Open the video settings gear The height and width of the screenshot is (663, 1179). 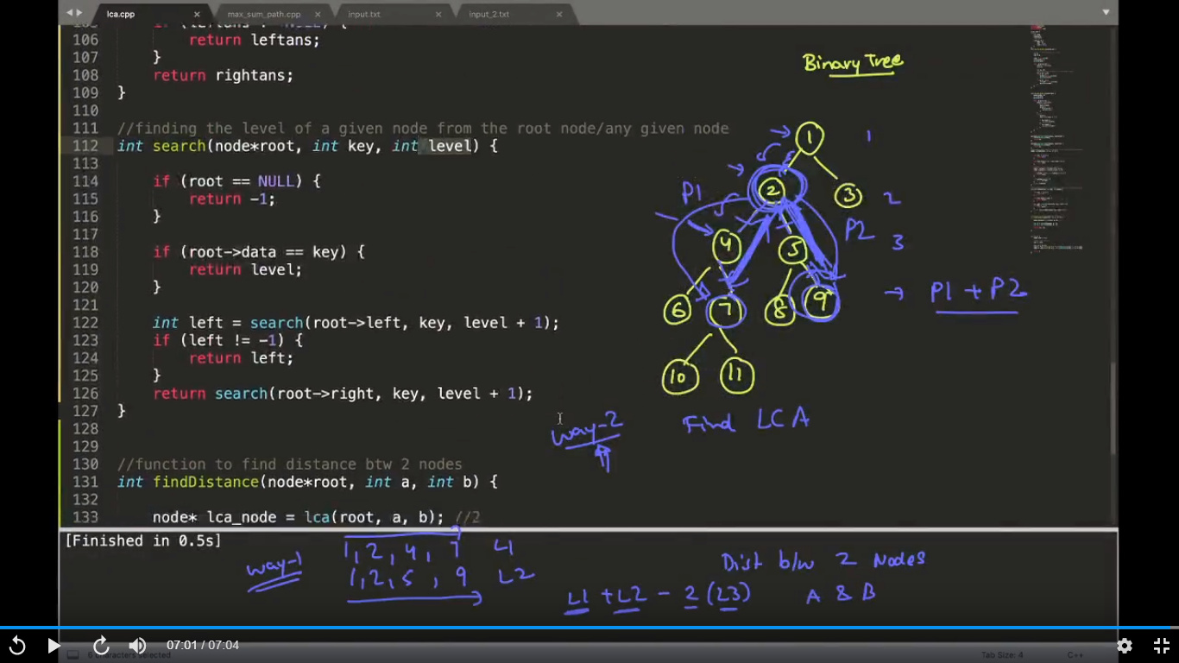tap(1124, 645)
